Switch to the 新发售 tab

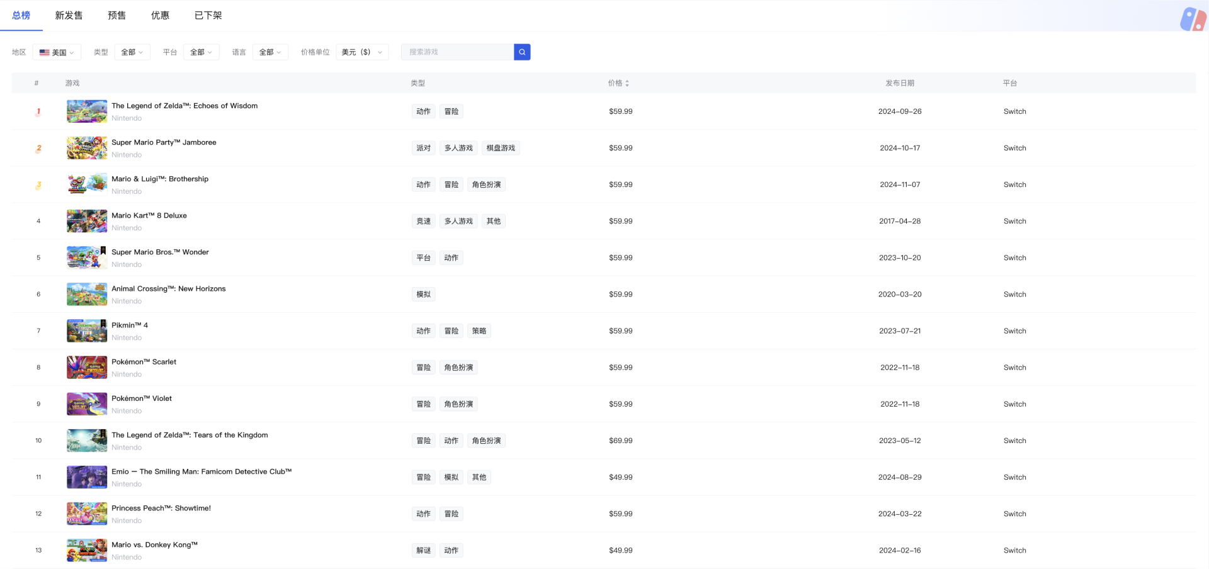pos(69,15)
